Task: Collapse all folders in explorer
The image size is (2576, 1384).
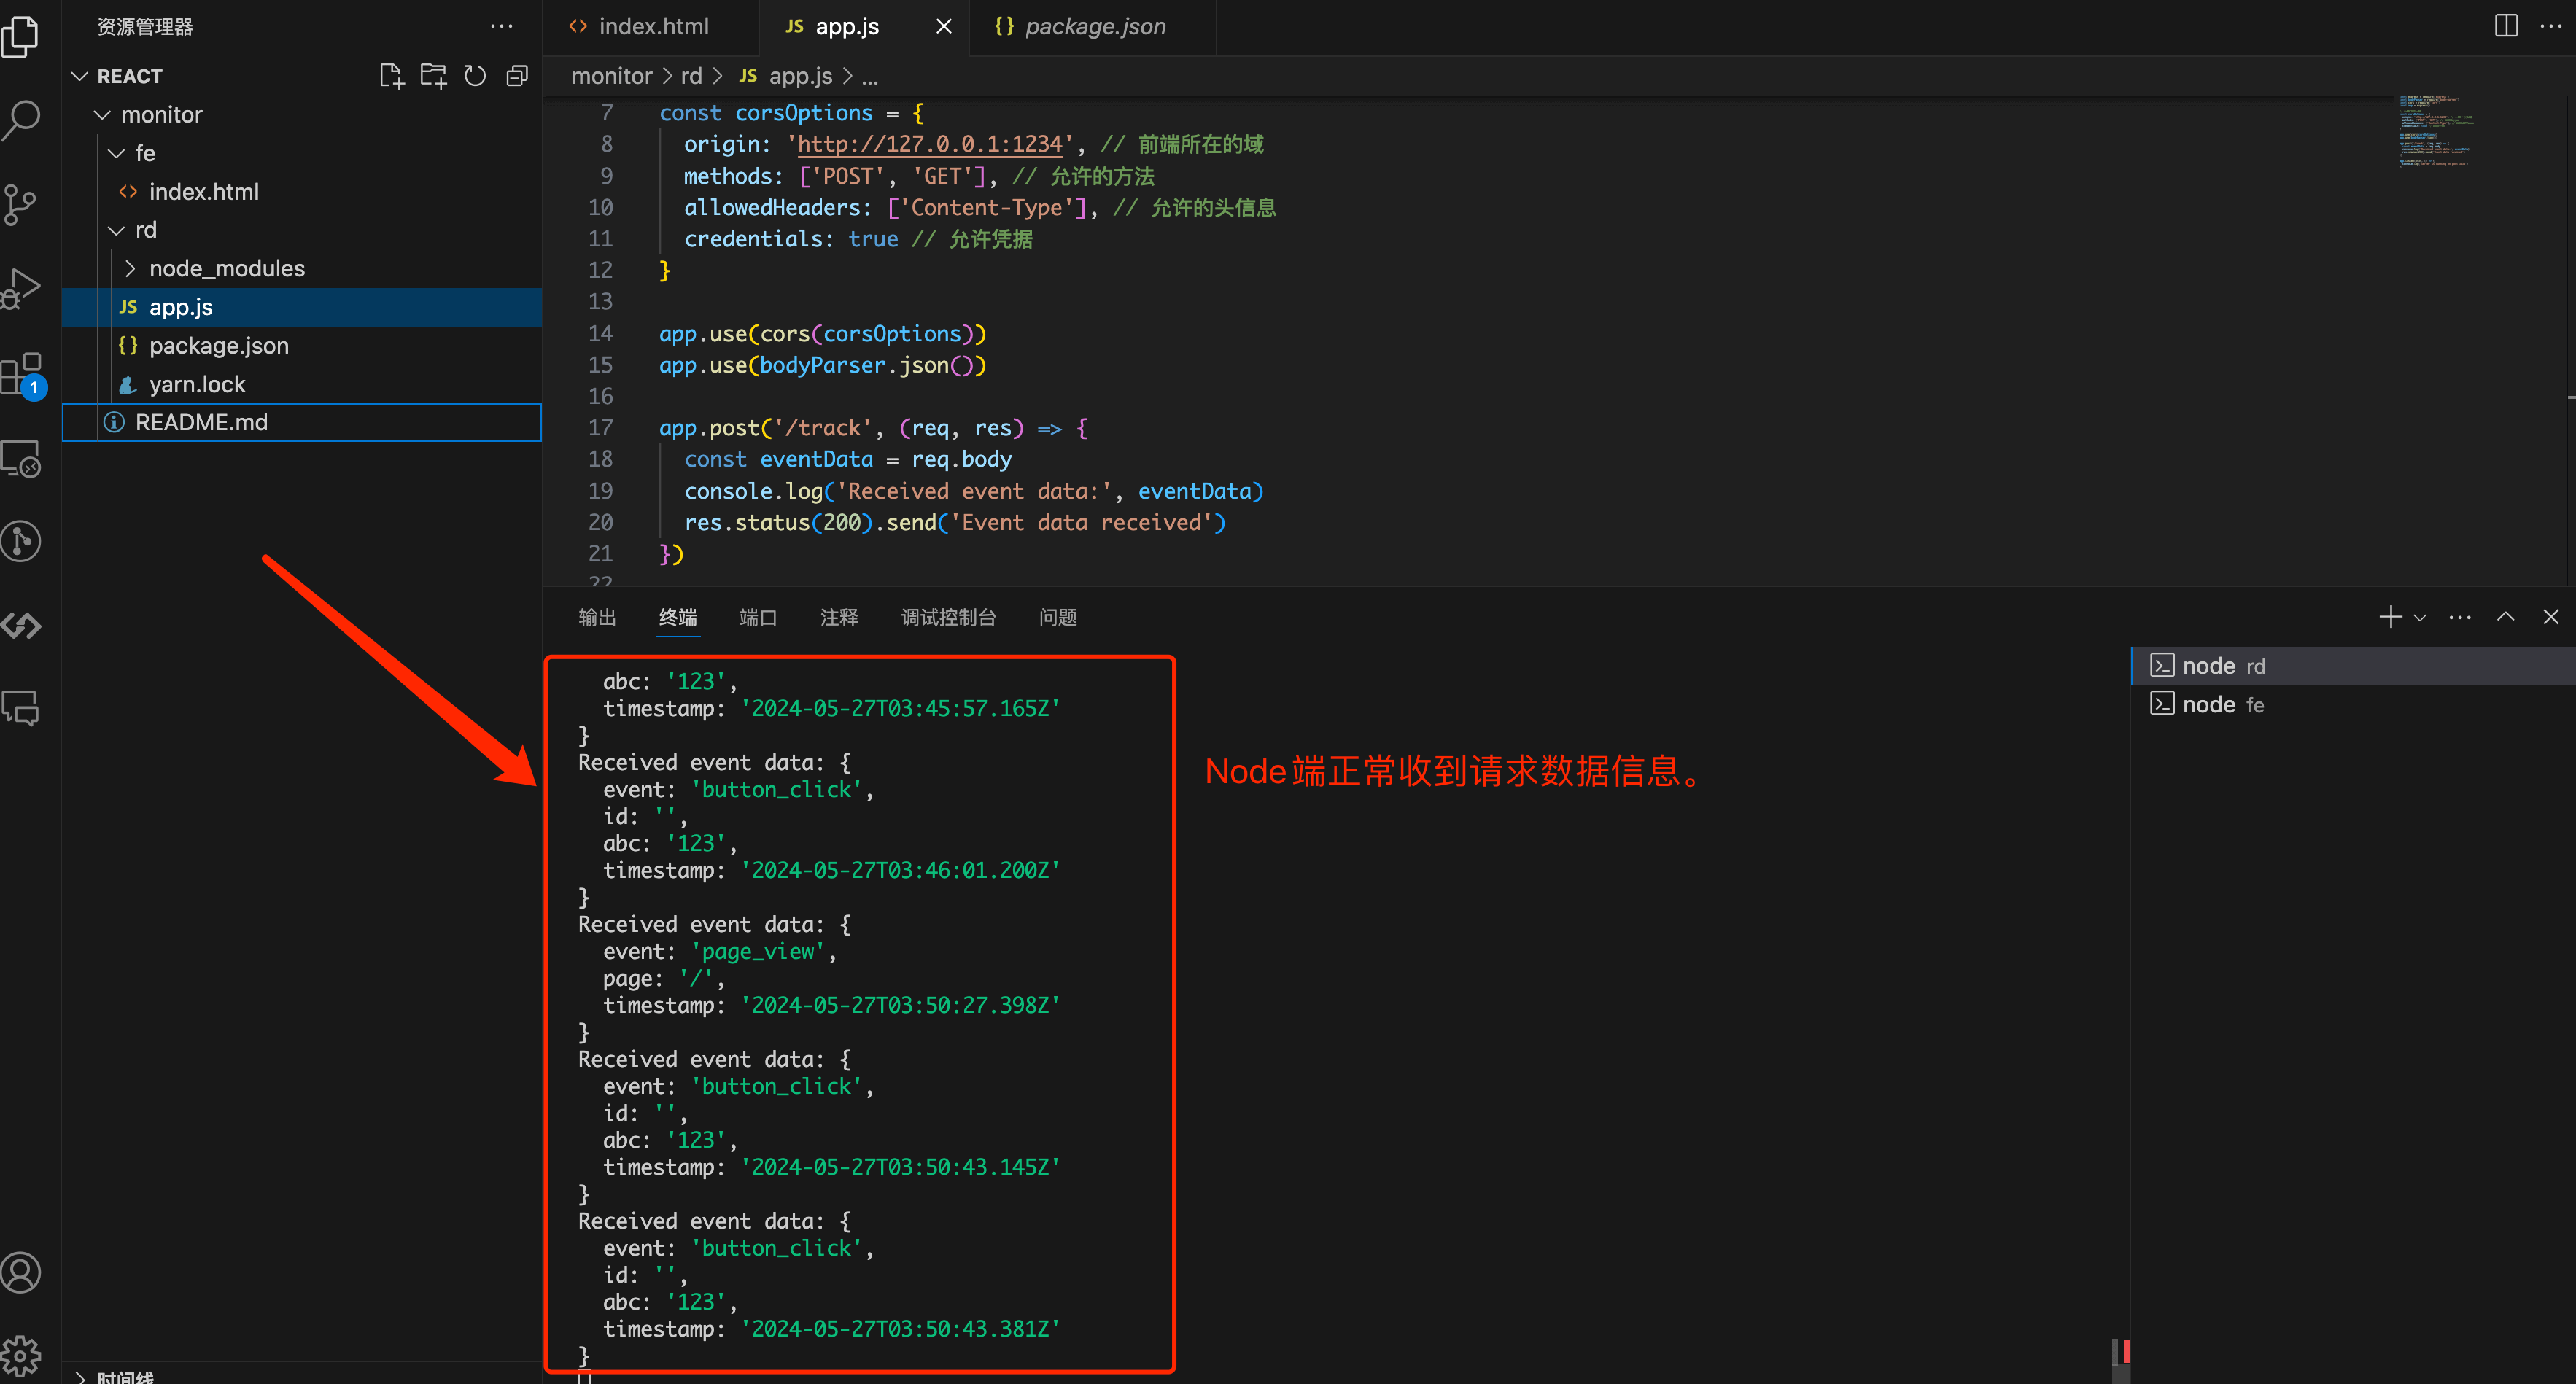Action: click(517, 76)
